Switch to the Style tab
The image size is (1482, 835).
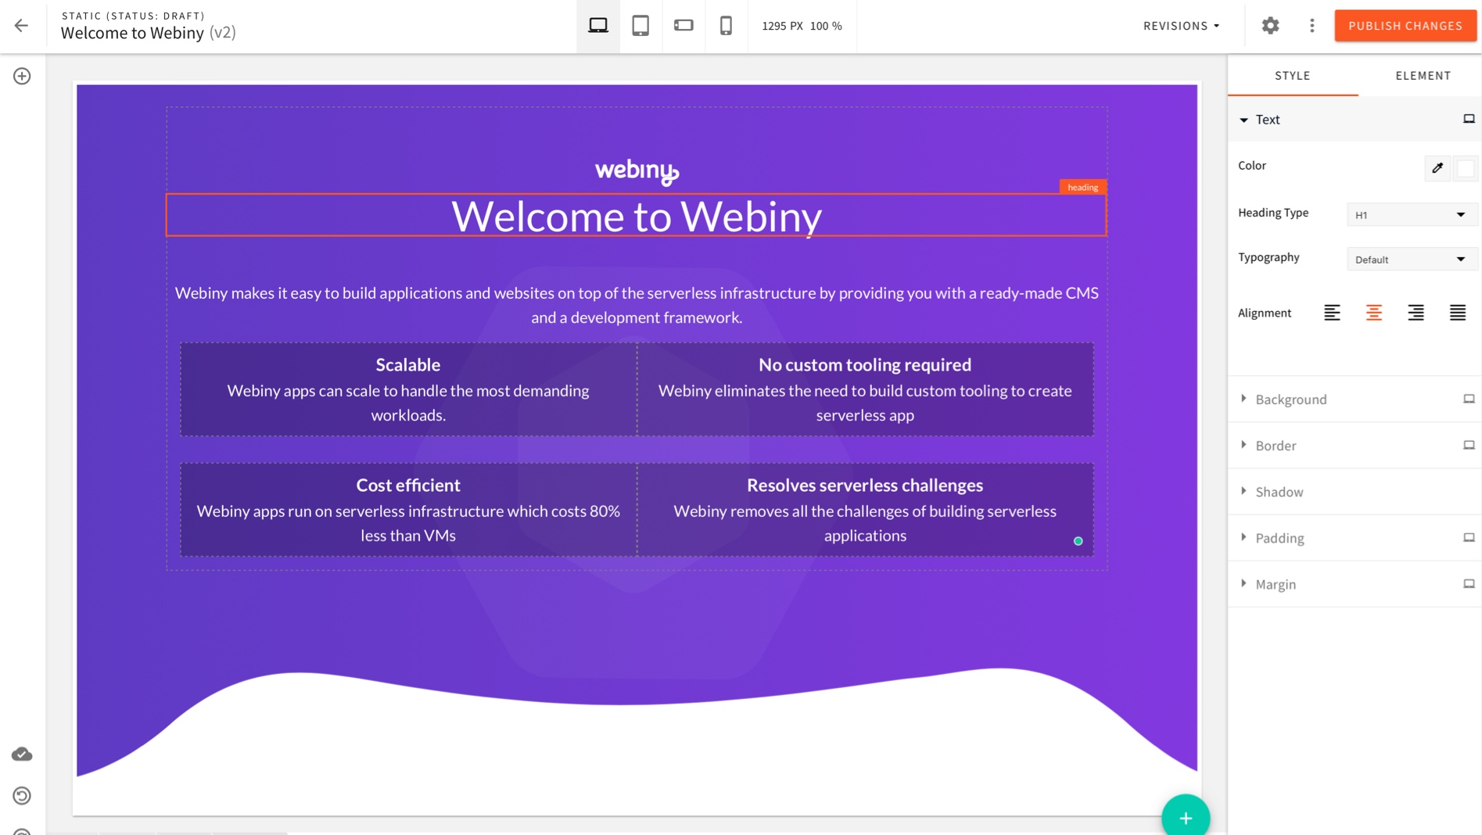1291,75
